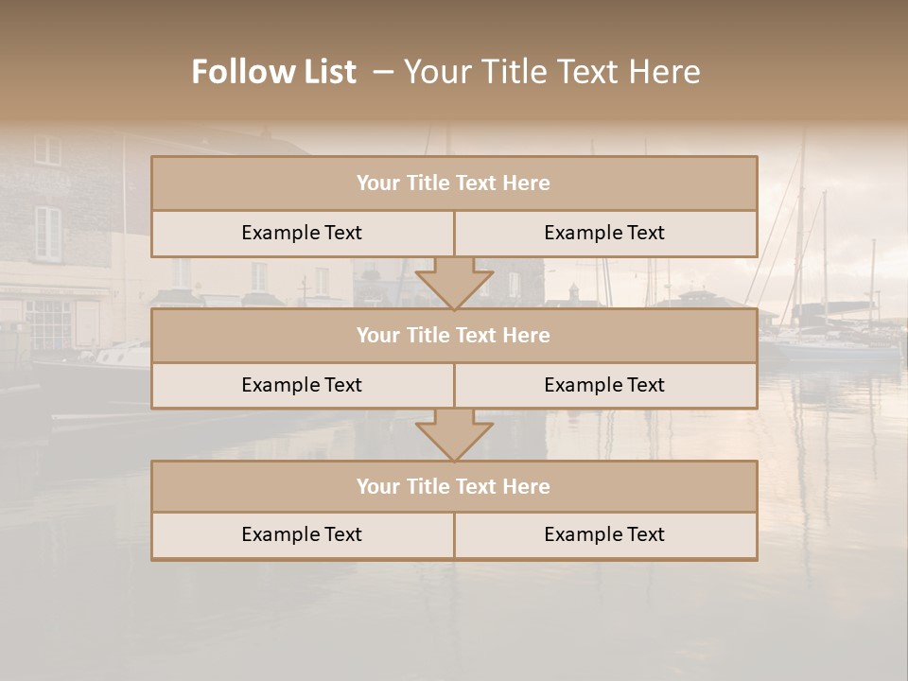Select the slide heading text after the dash
The width and height of the screenshot is (908, 681).
[x=551, y=72]
